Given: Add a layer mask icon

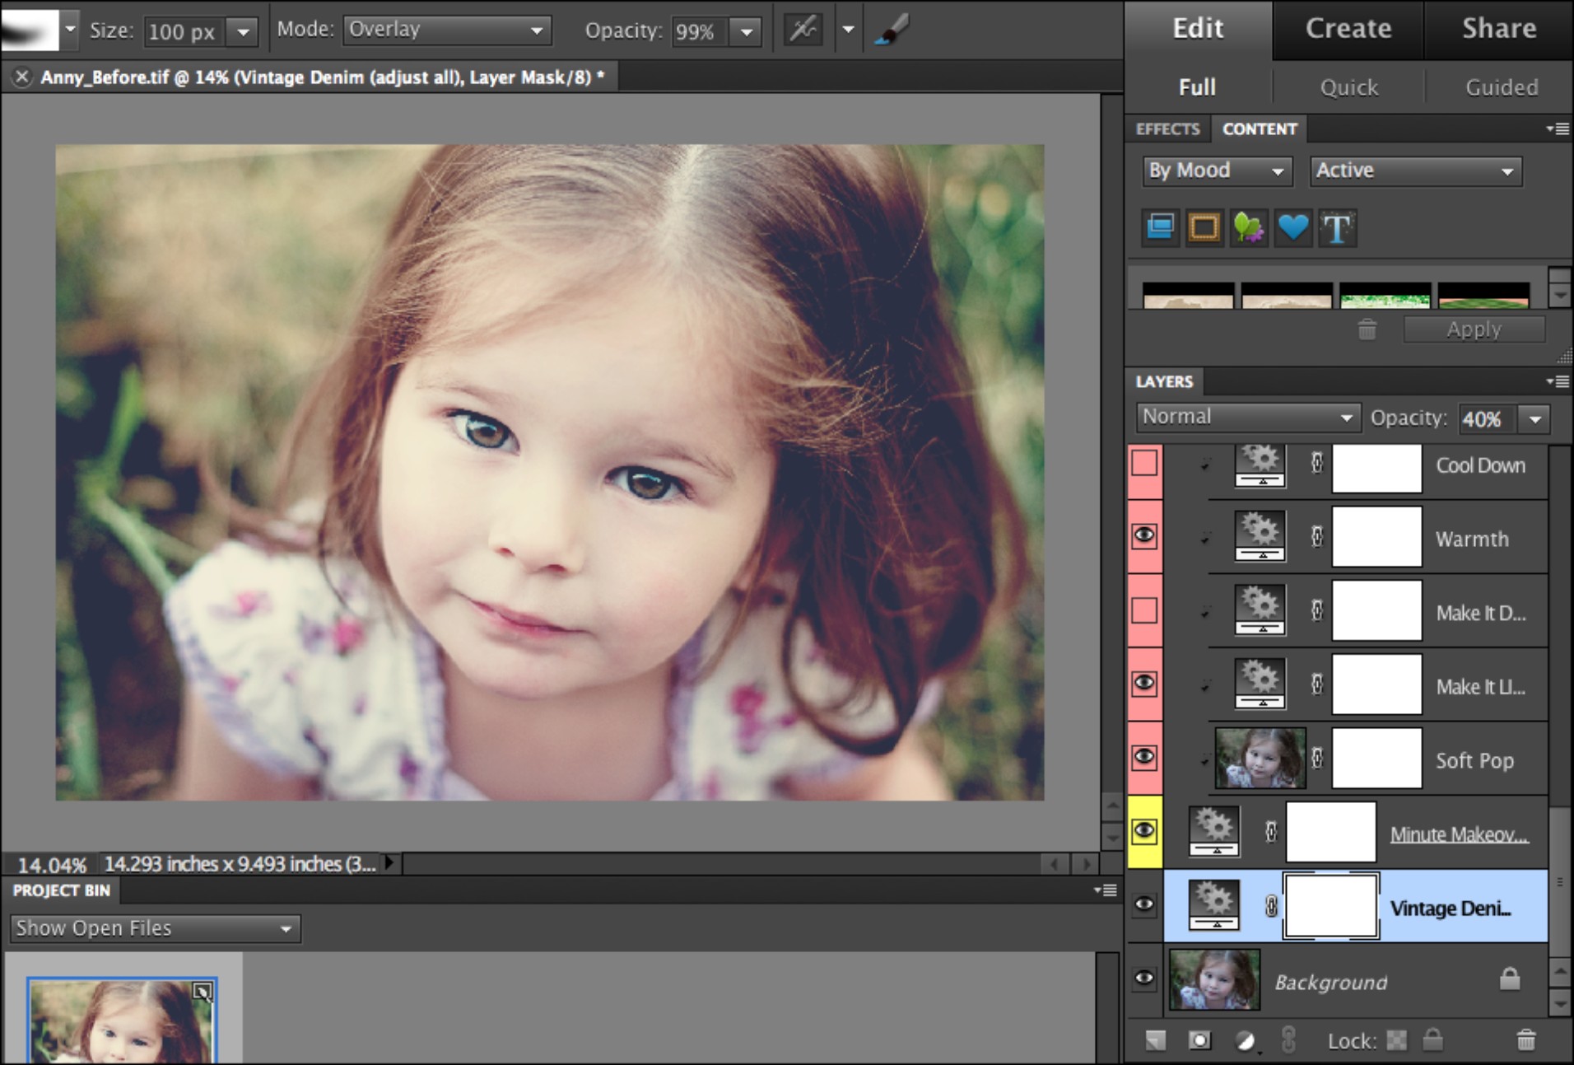Looking at the screenshot, I should [1199, 1041].
